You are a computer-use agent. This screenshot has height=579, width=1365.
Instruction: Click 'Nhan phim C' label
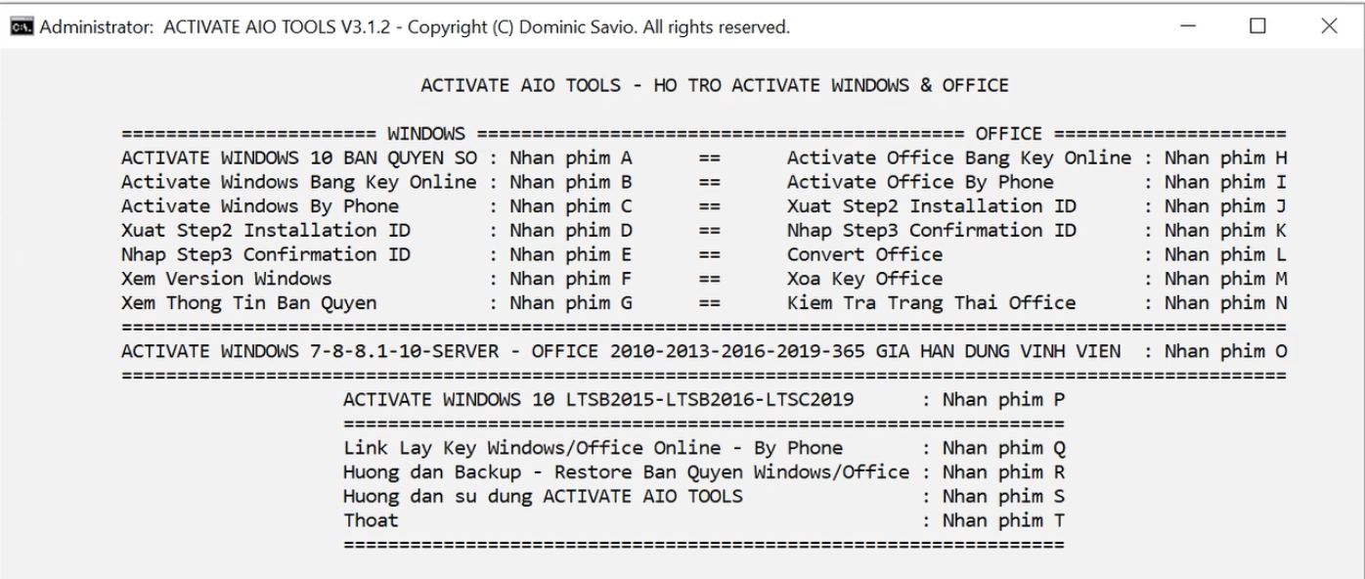tap(571, 206)
